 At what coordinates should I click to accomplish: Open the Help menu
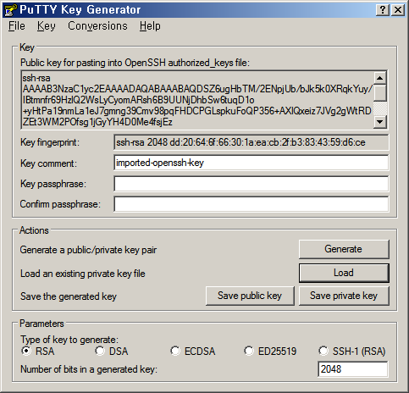150,26
